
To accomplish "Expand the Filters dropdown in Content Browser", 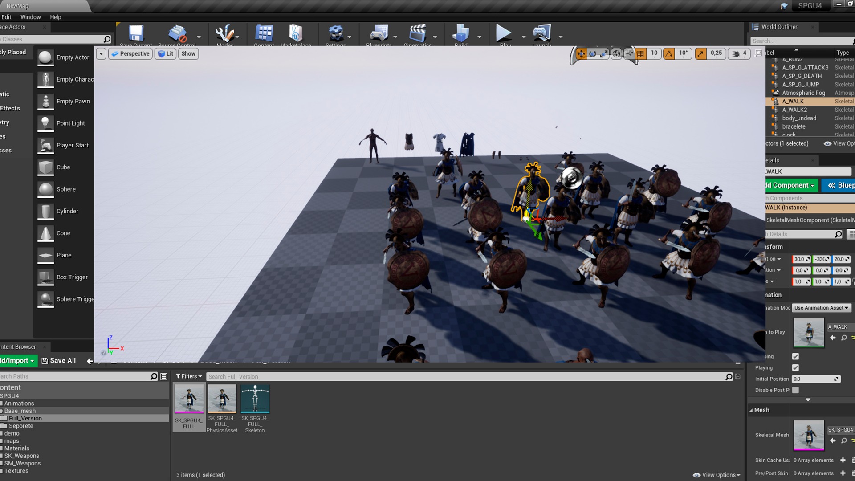I will pyautogui.click(x=189, y=376).
